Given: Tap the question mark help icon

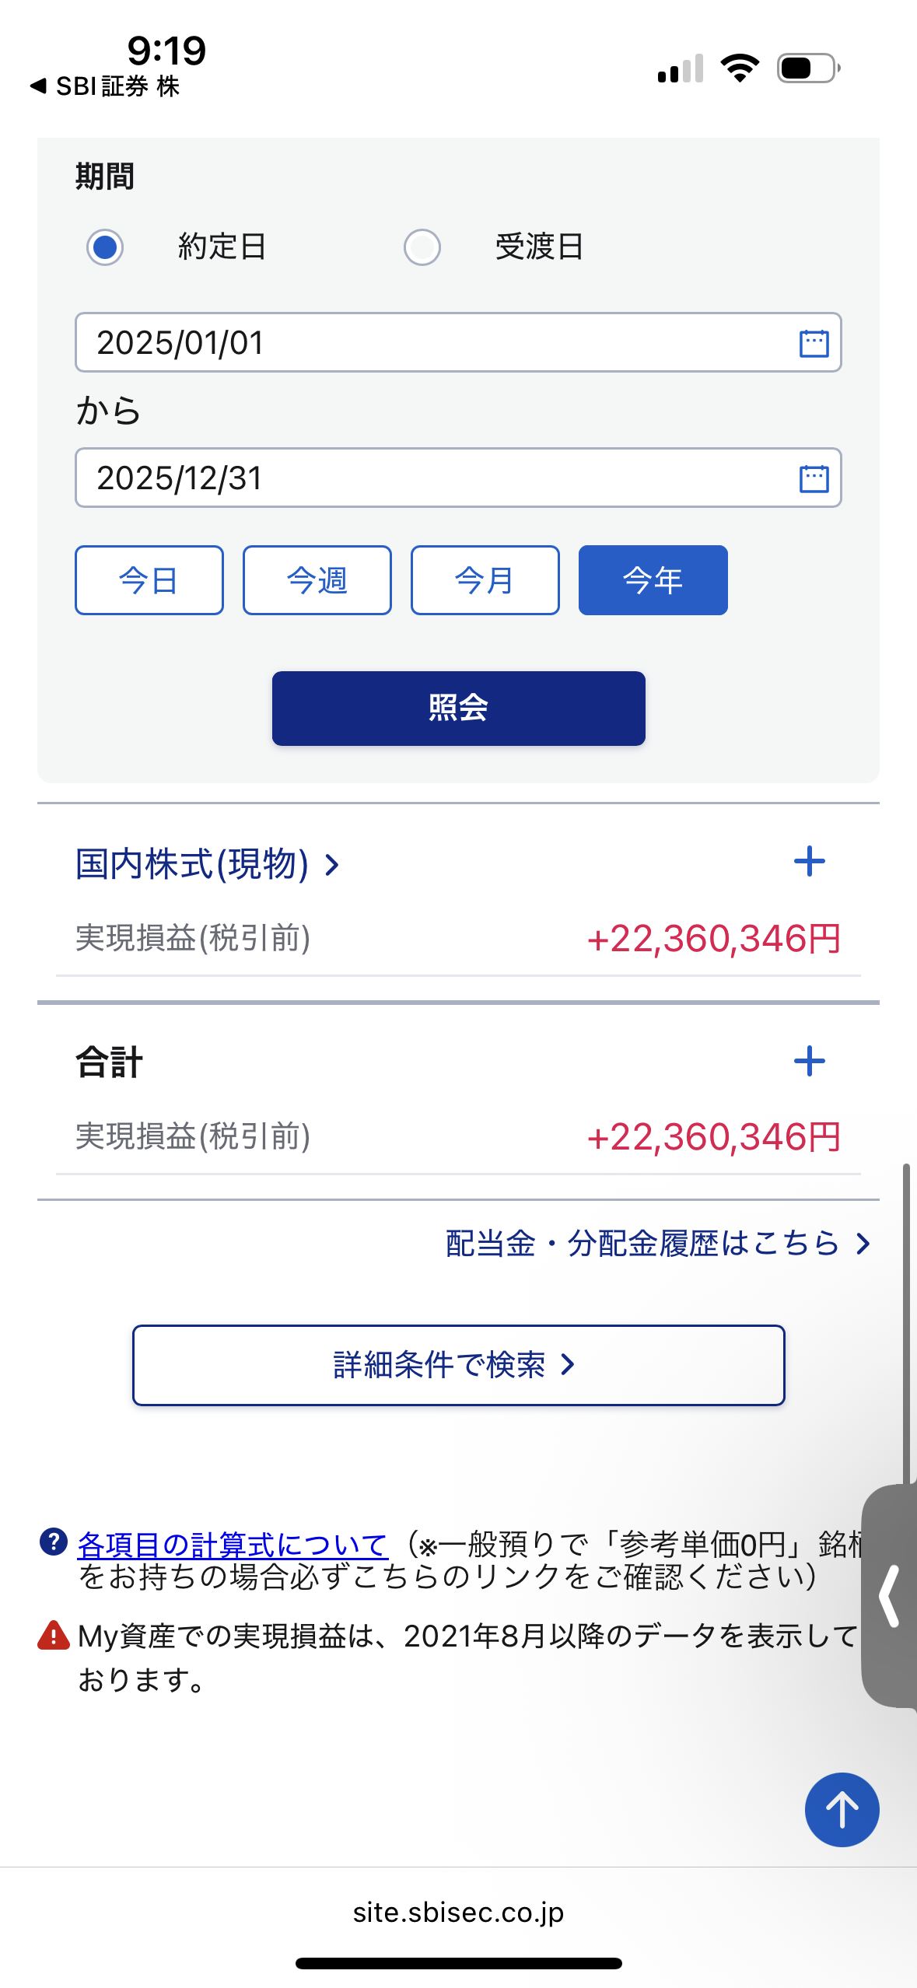Looking at the screenshot, I should (54, 1542).
